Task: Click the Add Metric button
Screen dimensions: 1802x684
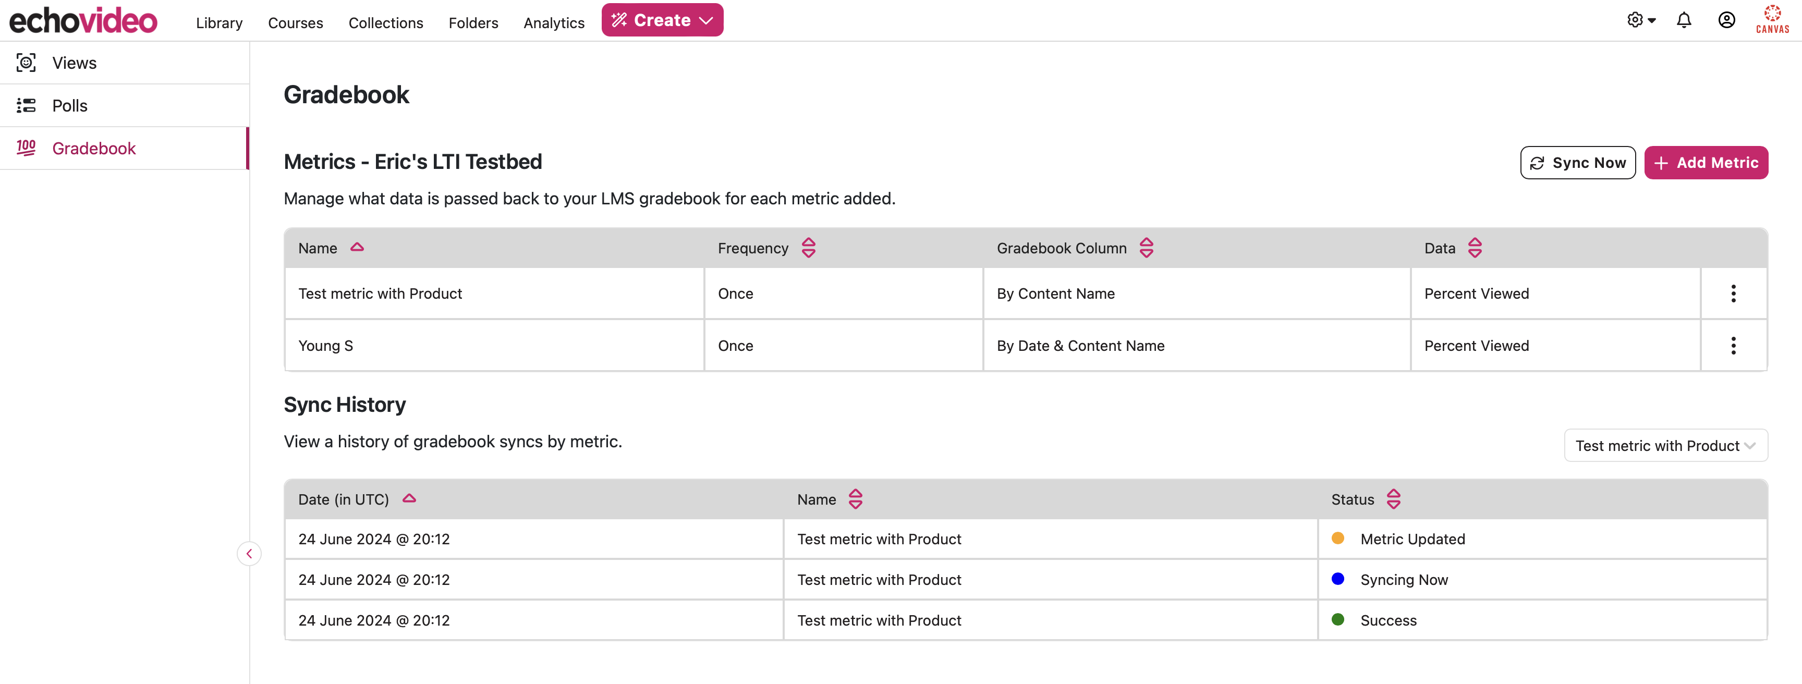Action: (1707, 162)
